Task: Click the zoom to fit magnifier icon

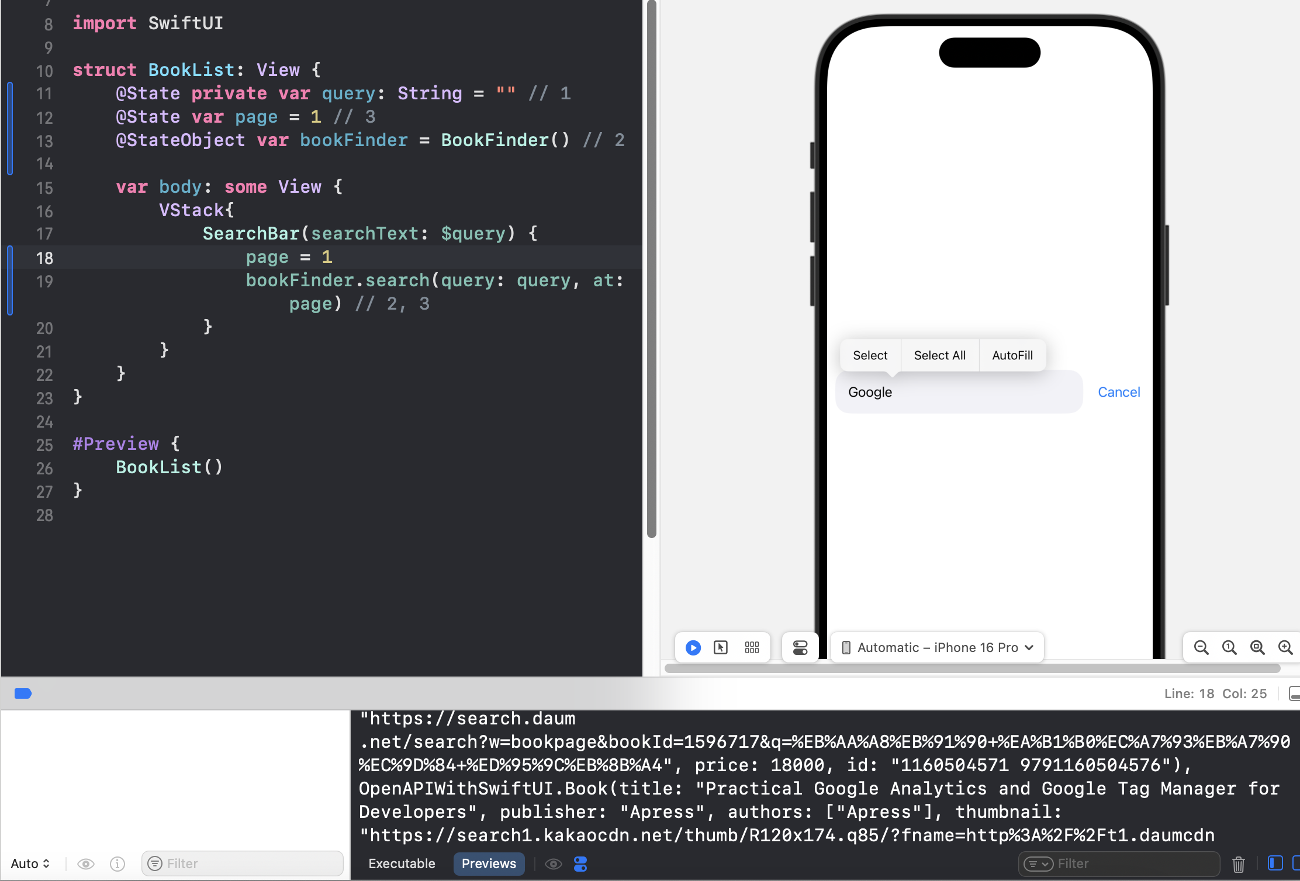Action: (1257, 647)
